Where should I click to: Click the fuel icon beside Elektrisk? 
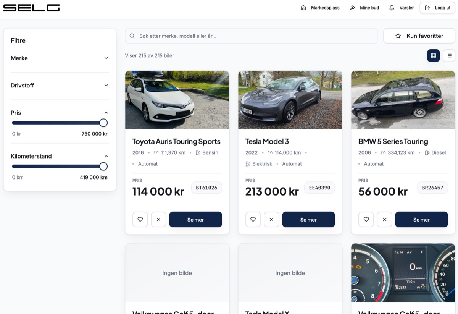click(x=248, y=164)
